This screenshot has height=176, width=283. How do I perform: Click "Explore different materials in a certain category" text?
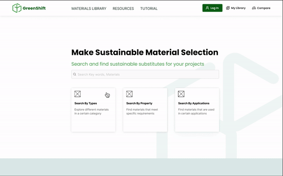click(x=92, y=112)
